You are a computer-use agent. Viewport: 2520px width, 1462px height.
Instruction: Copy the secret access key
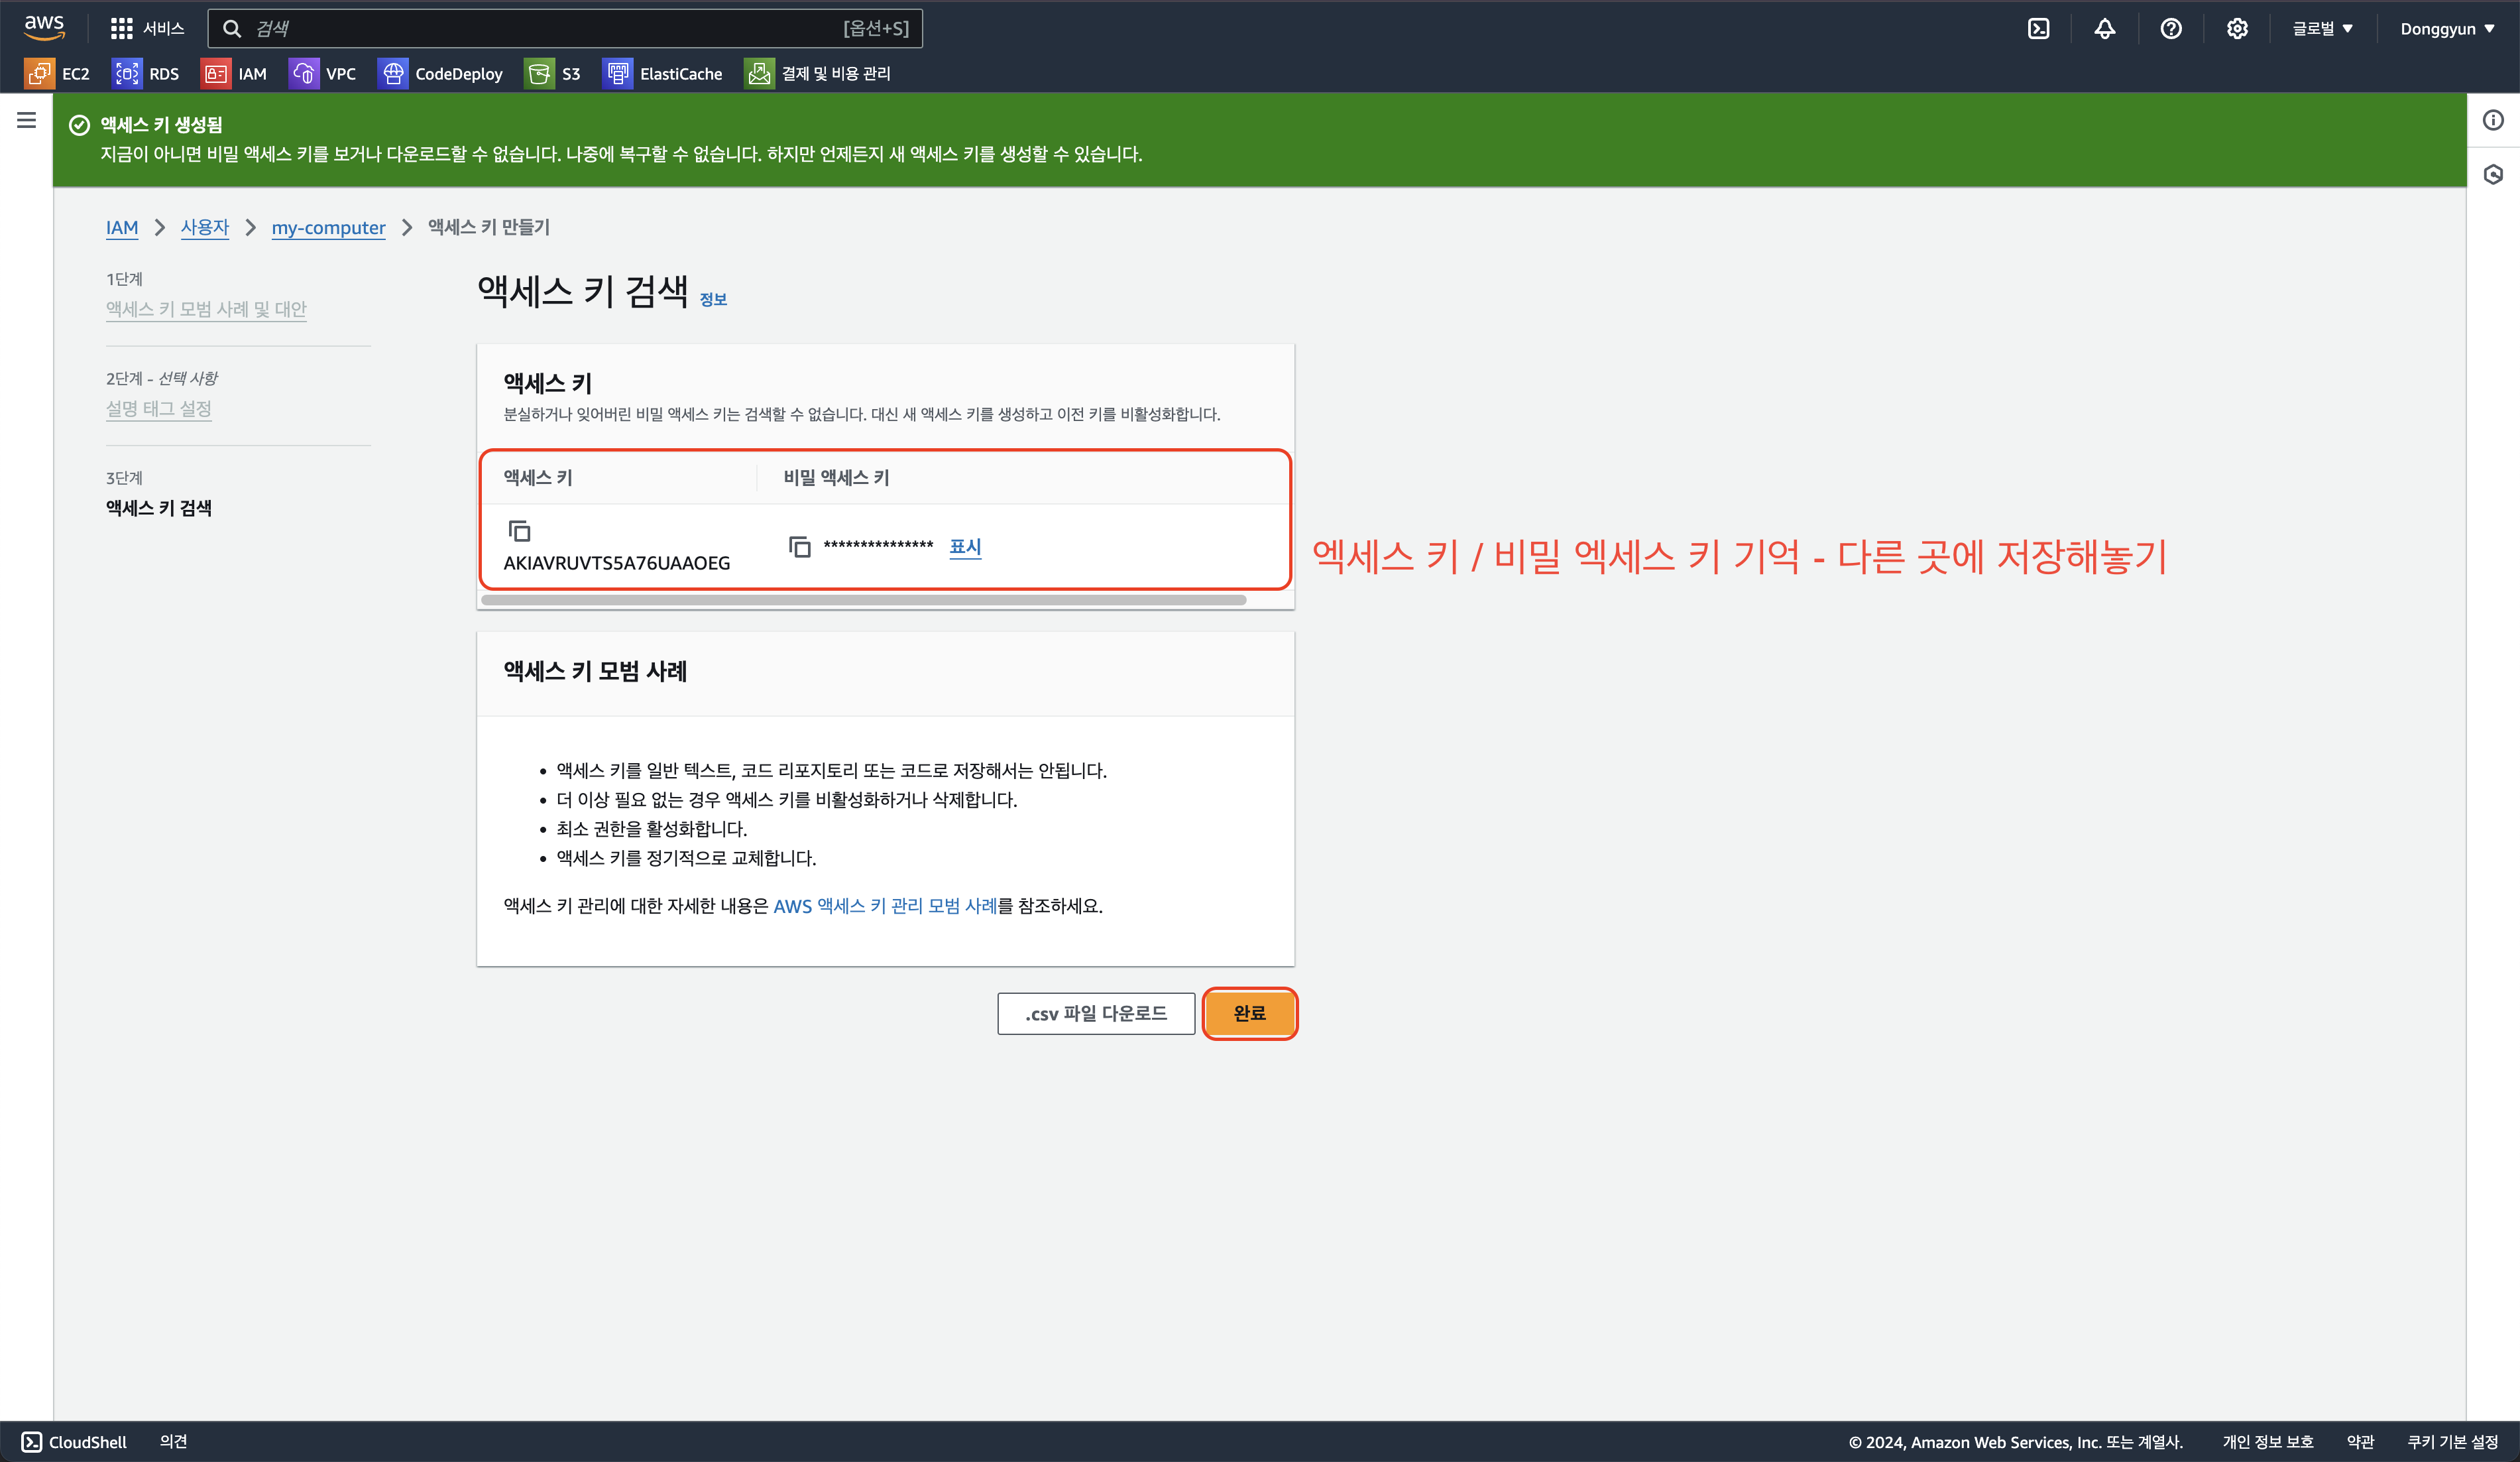tap(799, 546)
